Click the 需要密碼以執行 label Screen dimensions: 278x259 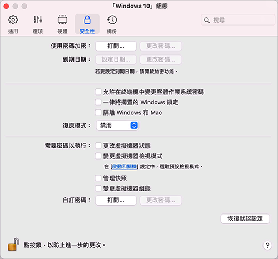coord(68,146)
